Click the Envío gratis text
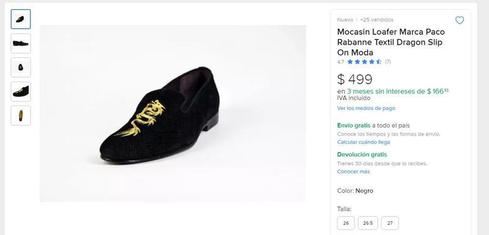Screen dimensions: 489x235 354,126
